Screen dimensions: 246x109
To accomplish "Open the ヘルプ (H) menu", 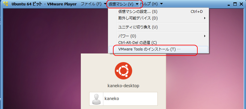I will click(x=149, y=4).
